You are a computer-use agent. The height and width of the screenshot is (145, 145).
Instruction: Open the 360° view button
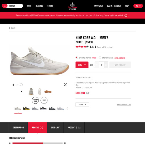point(44,100)
